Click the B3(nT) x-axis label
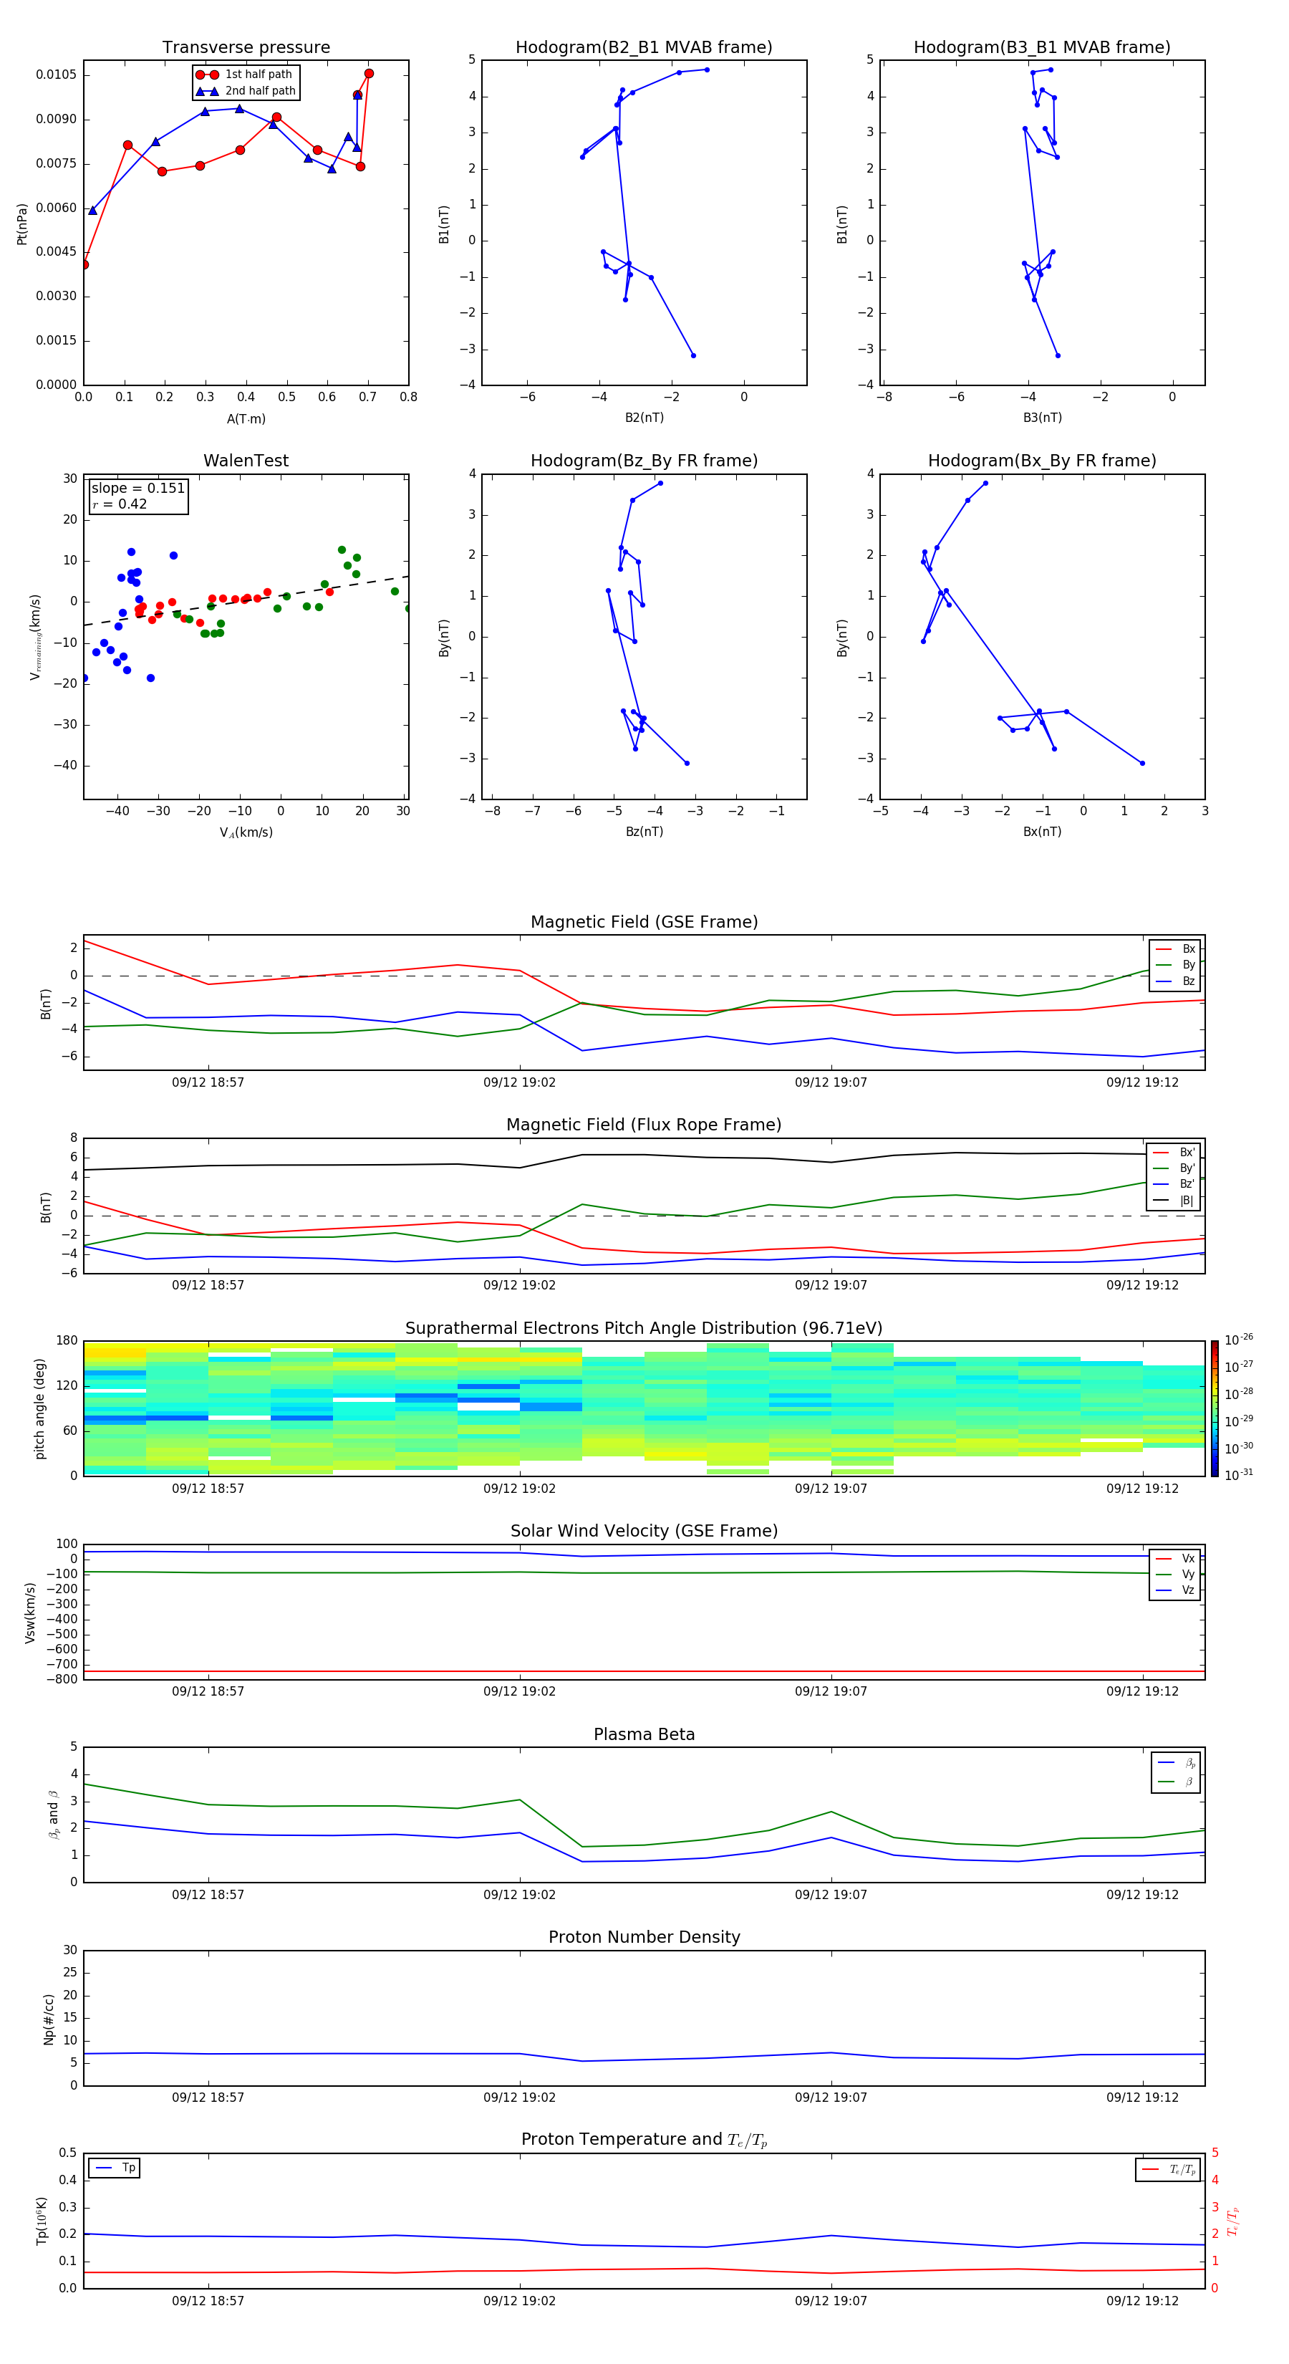The width and height of the screenshot is (1289, 2364). pos(1042,418)
